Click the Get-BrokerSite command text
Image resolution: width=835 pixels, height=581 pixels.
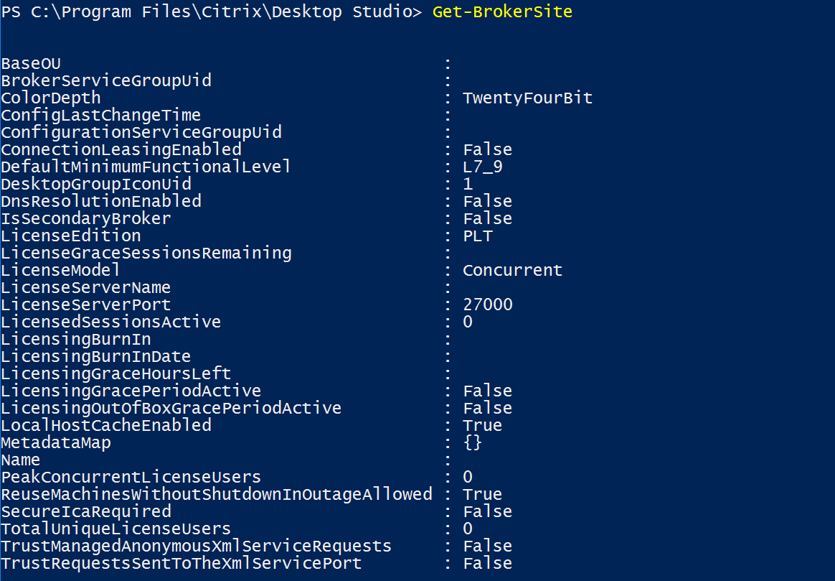[502, 12]
